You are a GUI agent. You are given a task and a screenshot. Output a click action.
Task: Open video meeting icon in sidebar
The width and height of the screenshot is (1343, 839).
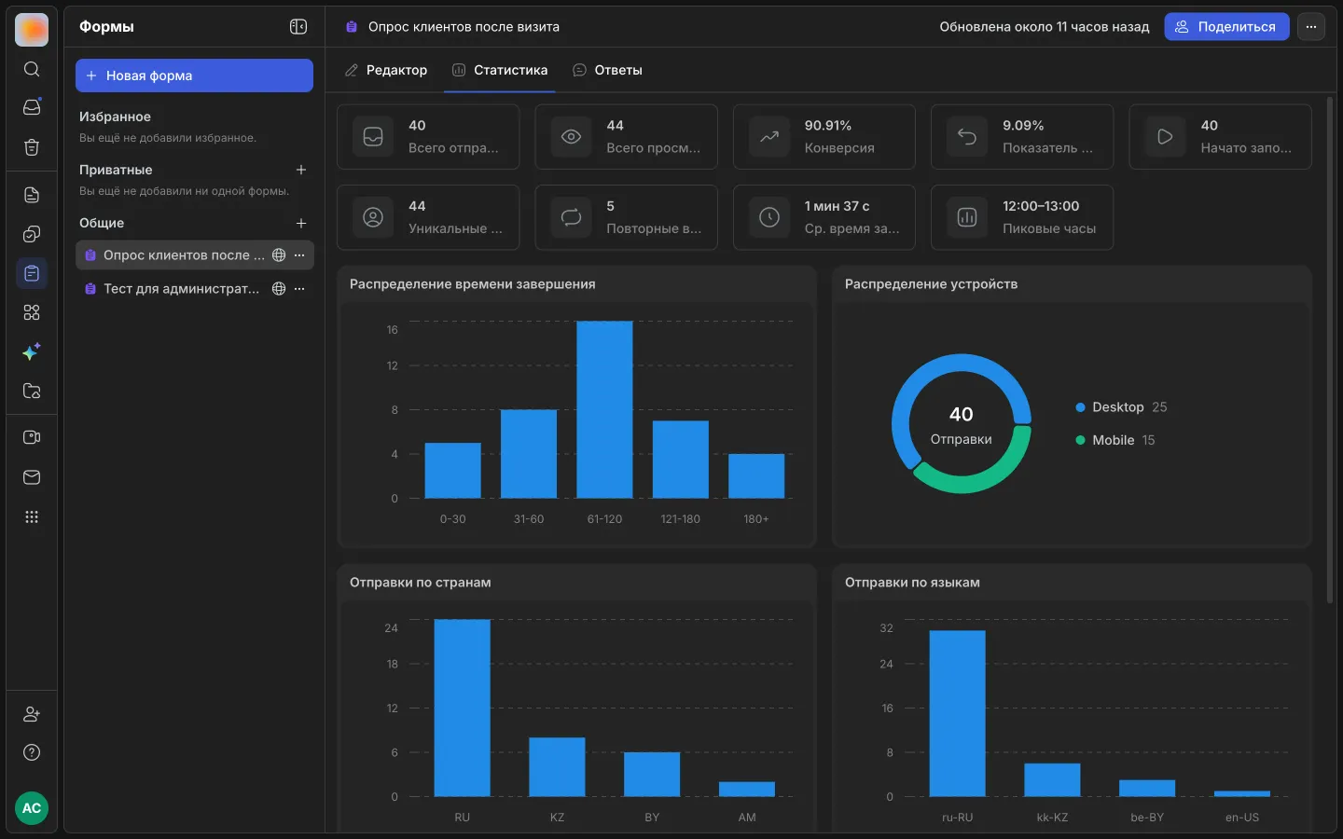pyautogui.click(x=32, y=437)
